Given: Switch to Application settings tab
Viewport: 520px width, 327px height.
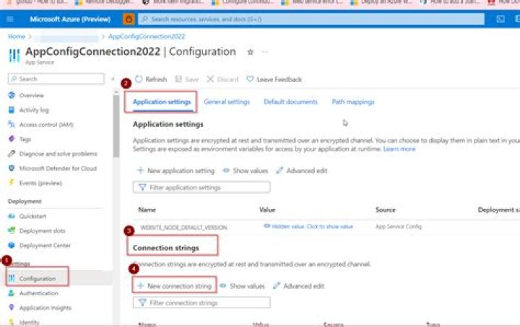Looking at the screenshot, I should click(x=162, y=102).
